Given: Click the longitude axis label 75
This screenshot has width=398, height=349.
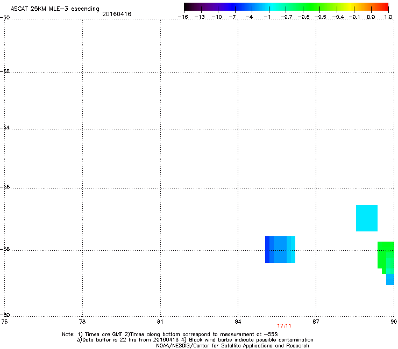Looking at the screenshot, I should coord(4,322).
